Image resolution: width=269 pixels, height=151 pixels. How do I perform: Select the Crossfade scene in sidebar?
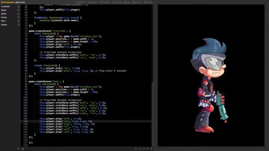(x=5, y=7)
